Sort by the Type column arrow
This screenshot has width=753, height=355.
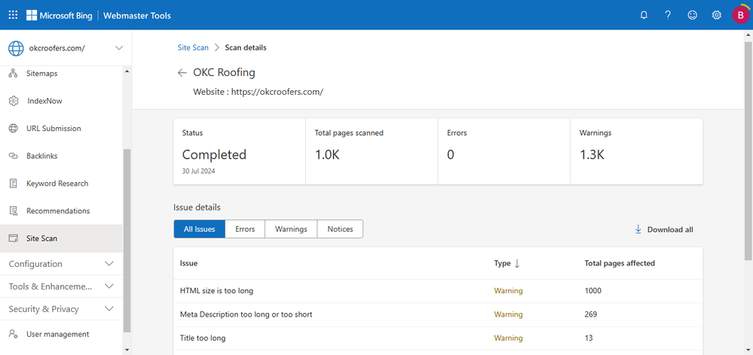[517, 263]
